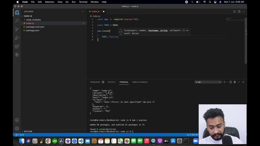
Task: Switch to the DEBUG CONSOLE tab
Action: [x=140, y=82]
